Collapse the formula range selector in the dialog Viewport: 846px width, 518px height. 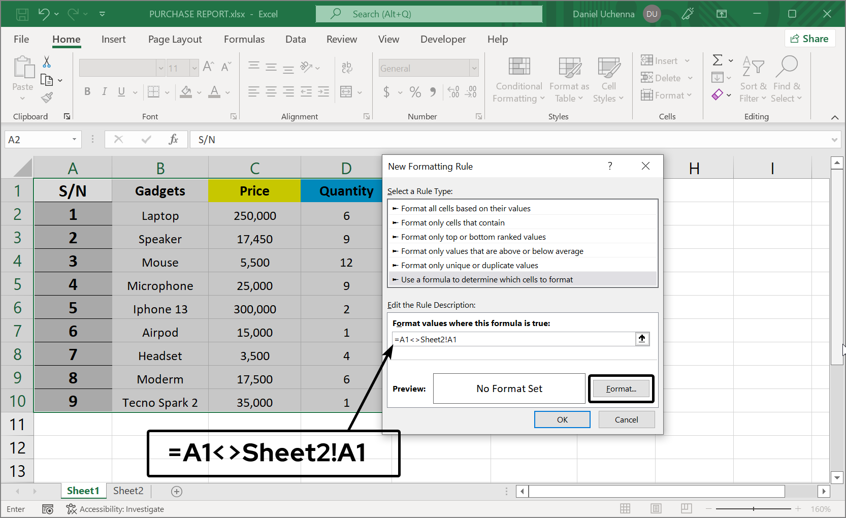point(641,339)
